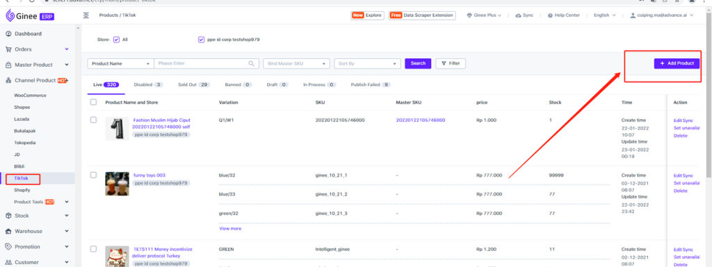The width and height of the screenshot is (712, 267).
Task: Click the Orders cart icon
Action: [8, 49]
